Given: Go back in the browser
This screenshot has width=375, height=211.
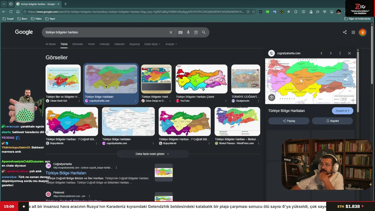Looking at the screenshot, I should tap(4, 12).
